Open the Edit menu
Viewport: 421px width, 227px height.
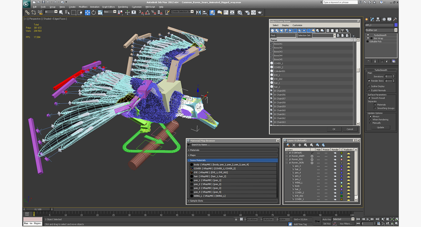coord(35,7)
